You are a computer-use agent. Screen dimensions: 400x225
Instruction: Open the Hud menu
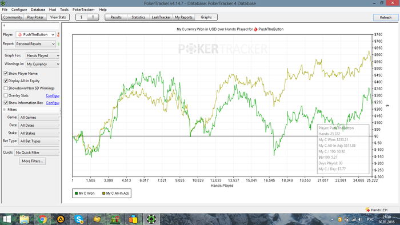[x=53, y=10]
